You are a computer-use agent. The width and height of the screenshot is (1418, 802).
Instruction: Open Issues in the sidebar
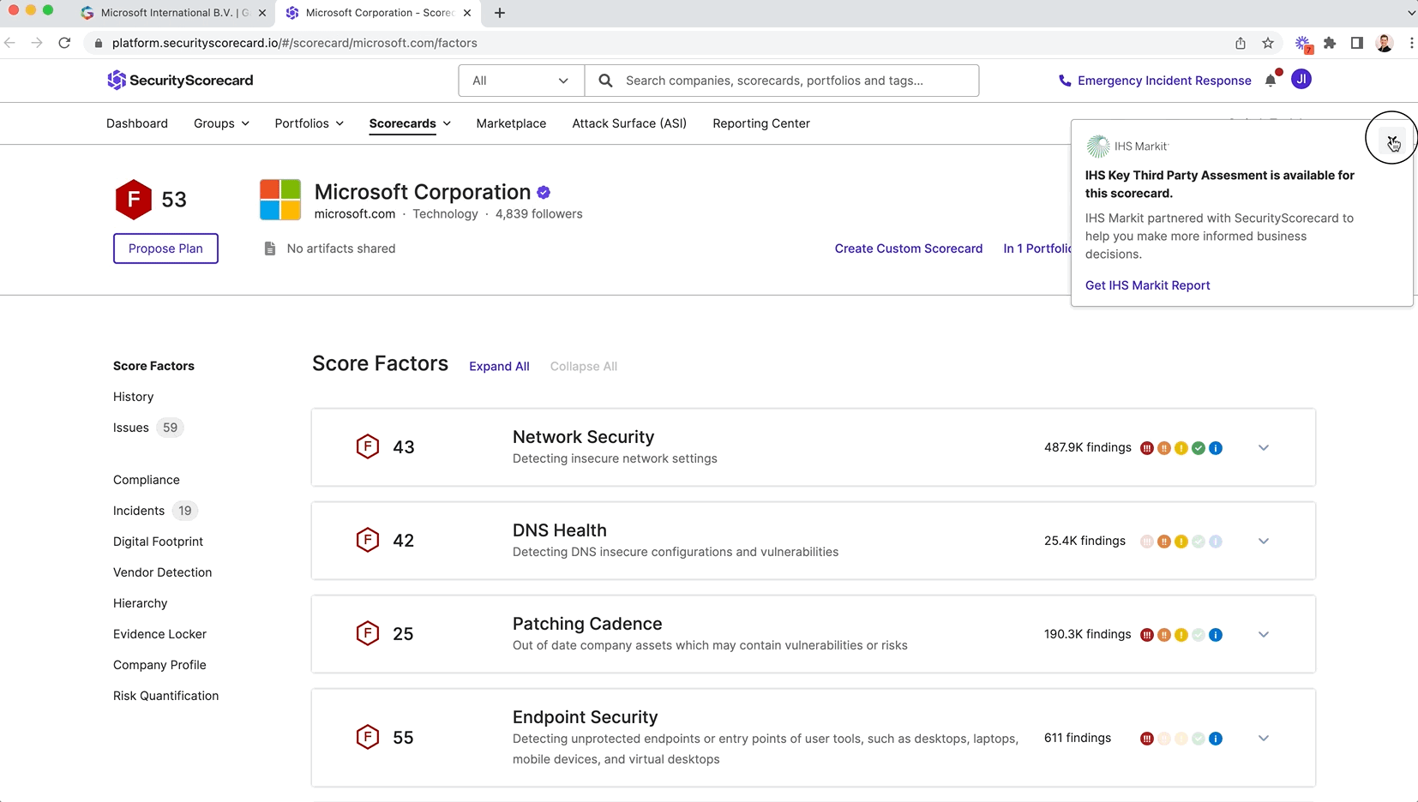coord(131,428)
